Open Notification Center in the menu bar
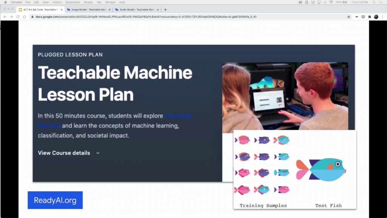This screenshot has width=387, height=218. pyautogui.click(x=380, y=2)
